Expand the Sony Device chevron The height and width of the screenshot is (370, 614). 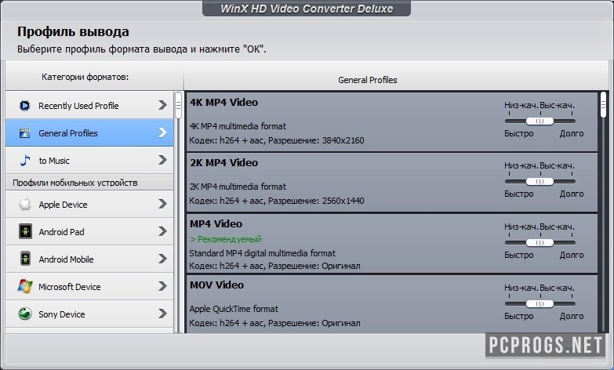(162, 314)
